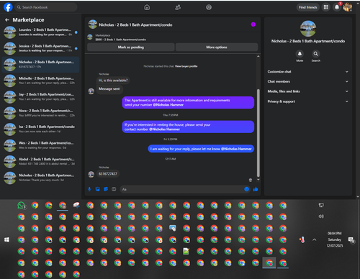Click Find friends button
This screenshot has width=360, height=279.
(308, 7)
